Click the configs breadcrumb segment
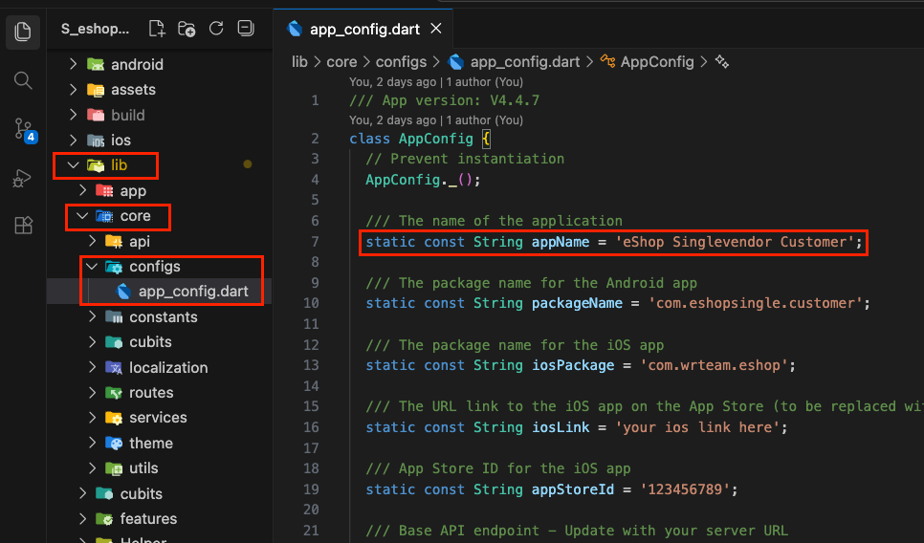Viewport: 924px width, 543px height. tap(401, 62)
